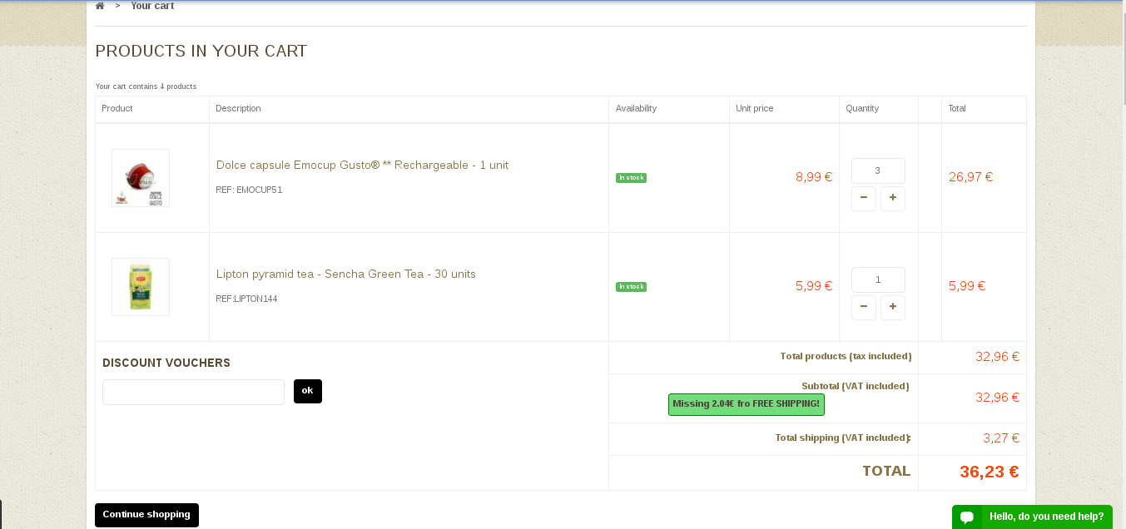Click the 'Quantity' column header

click(x=862, y=109)
